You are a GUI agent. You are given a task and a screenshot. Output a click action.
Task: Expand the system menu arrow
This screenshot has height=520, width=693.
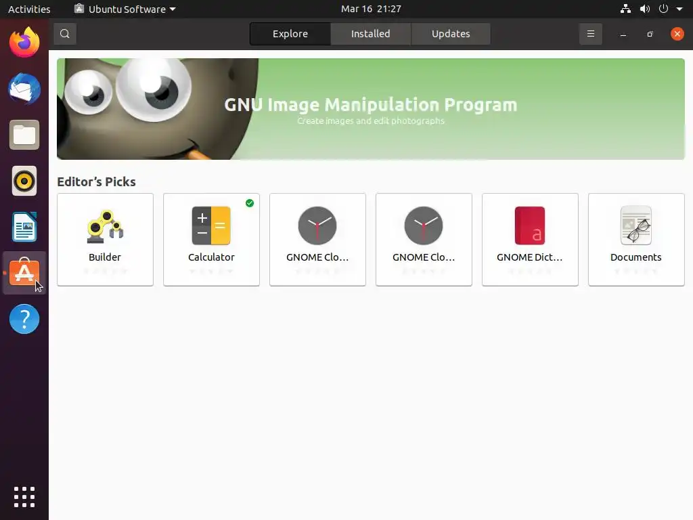pos(679,9)
